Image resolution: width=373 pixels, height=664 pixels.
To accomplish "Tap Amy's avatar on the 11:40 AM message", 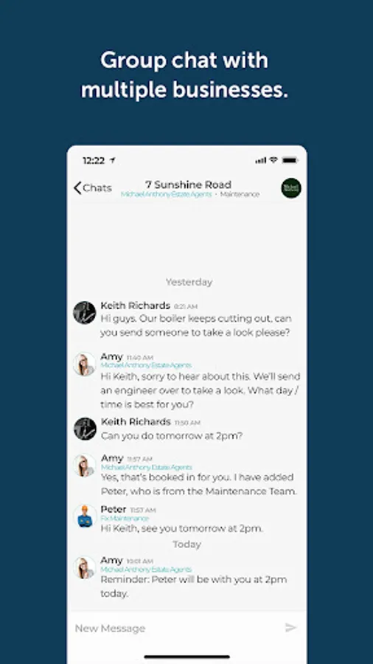I will pyautogui.click(x=85, y=364).
